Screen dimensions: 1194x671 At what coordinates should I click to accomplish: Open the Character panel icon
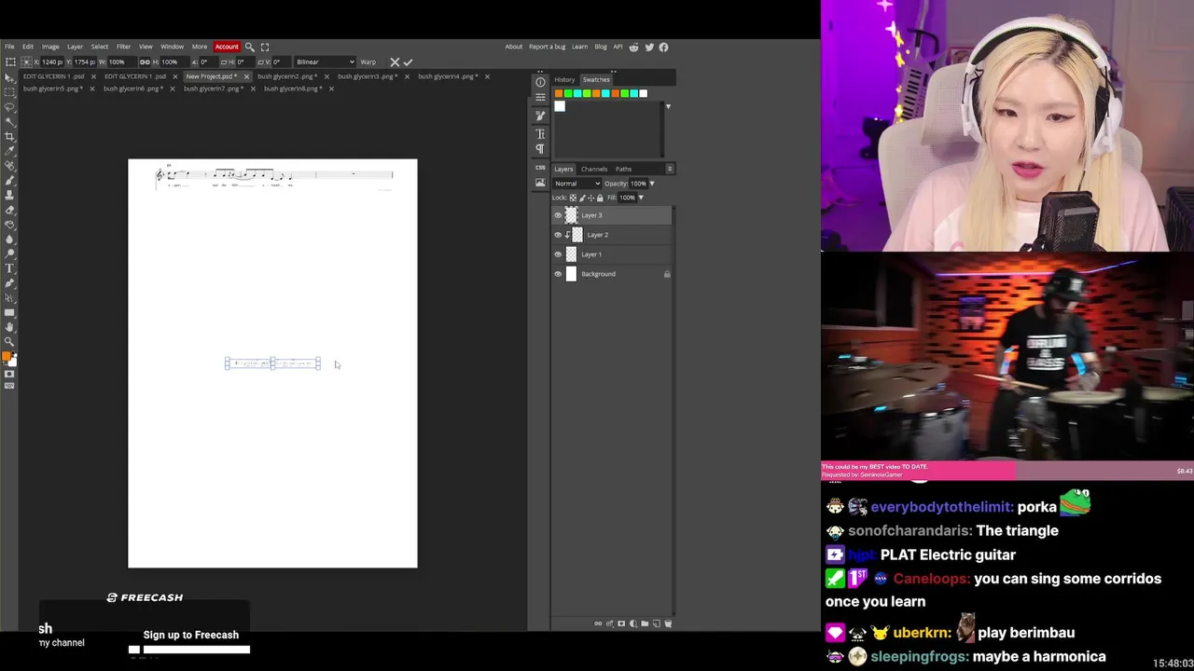pyautogui.click(x=540, y=134)
